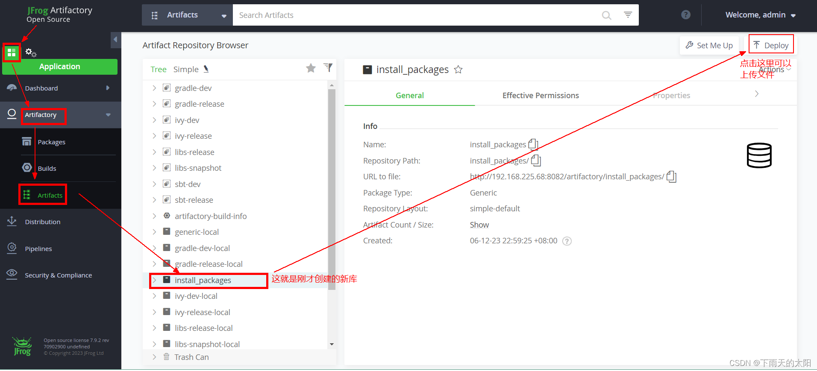Expand the generic-local tree node
817x371 pixels.
pyautogui.click(x=154, y=232)
